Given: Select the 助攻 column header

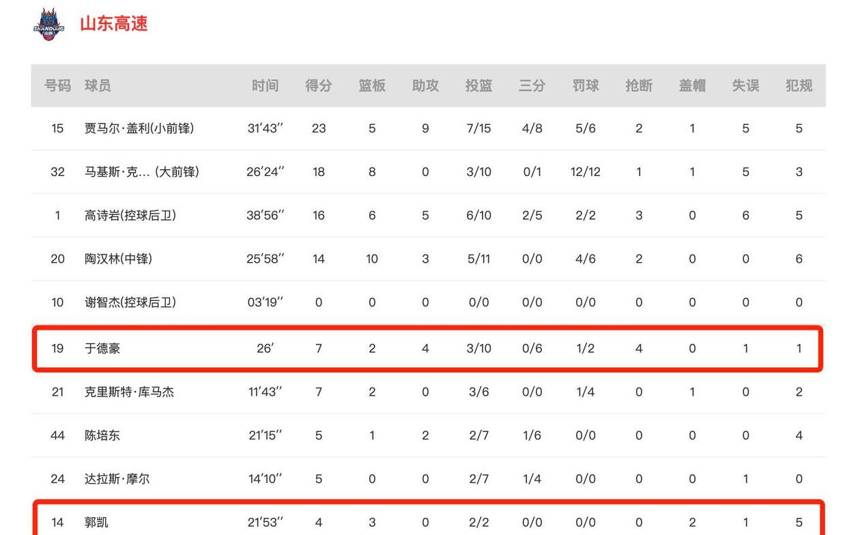Looking at the screenshot, I should click(425, 85).
